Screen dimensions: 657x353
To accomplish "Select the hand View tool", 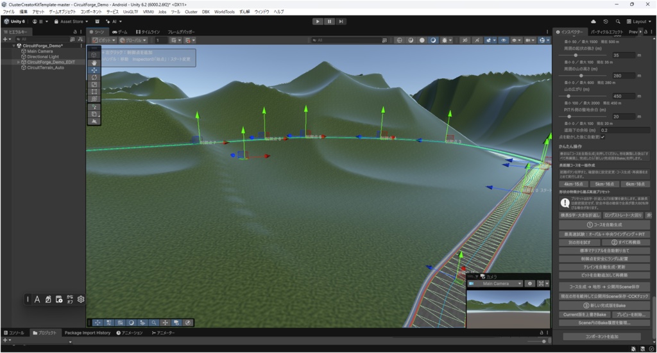I will click(x=94, y=63).
